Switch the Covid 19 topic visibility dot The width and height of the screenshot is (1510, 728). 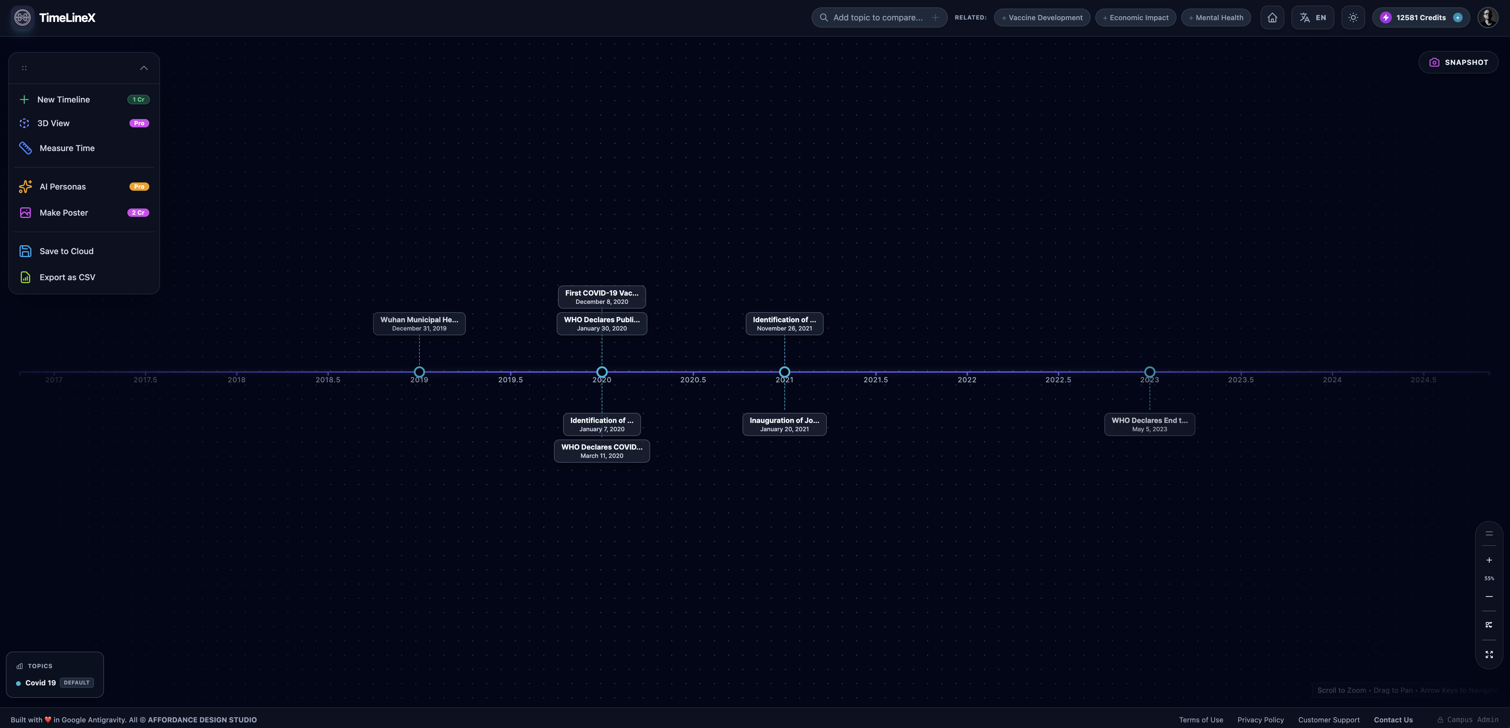19,682
